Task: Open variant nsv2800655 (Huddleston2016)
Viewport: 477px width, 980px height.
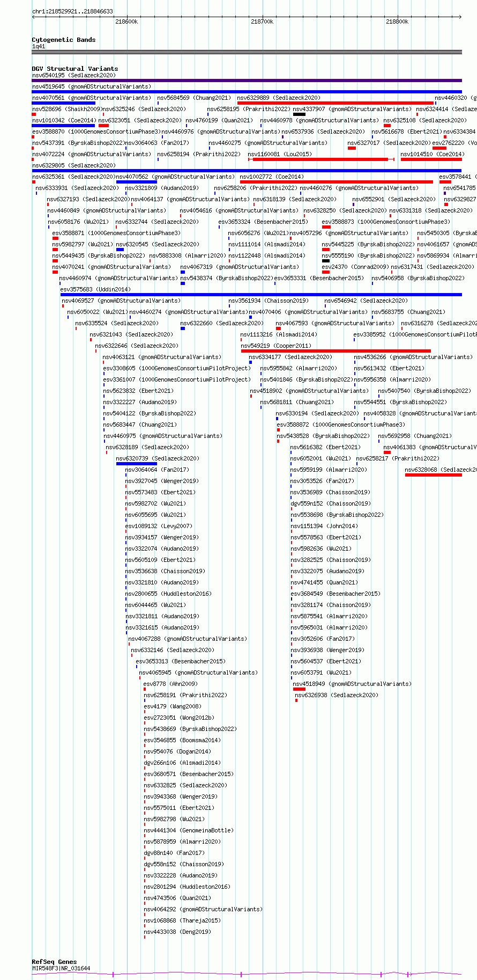Action: pos(168,594)
